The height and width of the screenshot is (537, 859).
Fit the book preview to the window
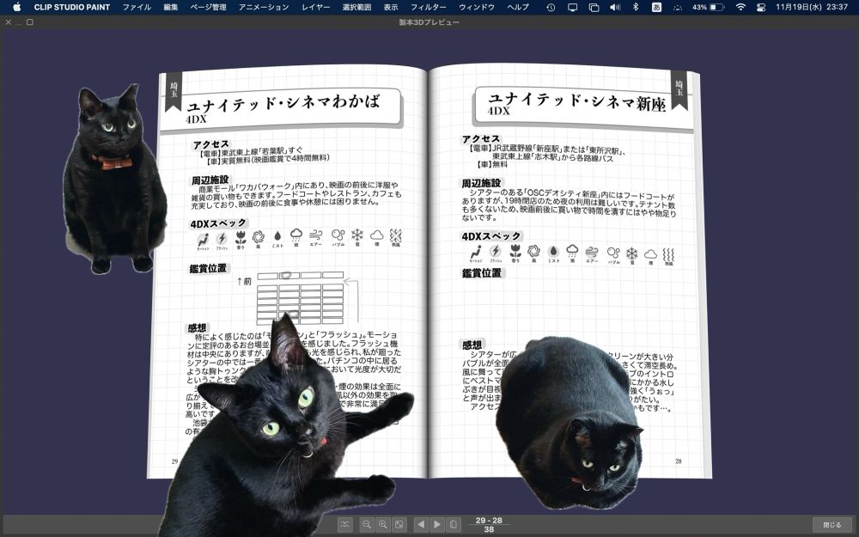pyautogui.click(x=399, y=524)
